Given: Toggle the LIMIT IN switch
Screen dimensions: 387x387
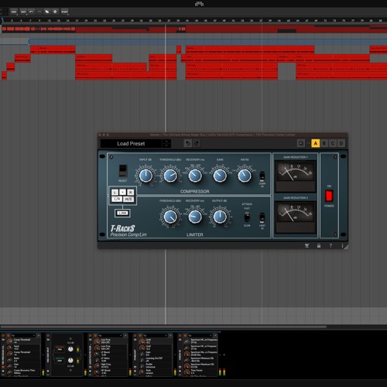Looking at the screenshot, I should pyautogui.click(x=262, y=217).
